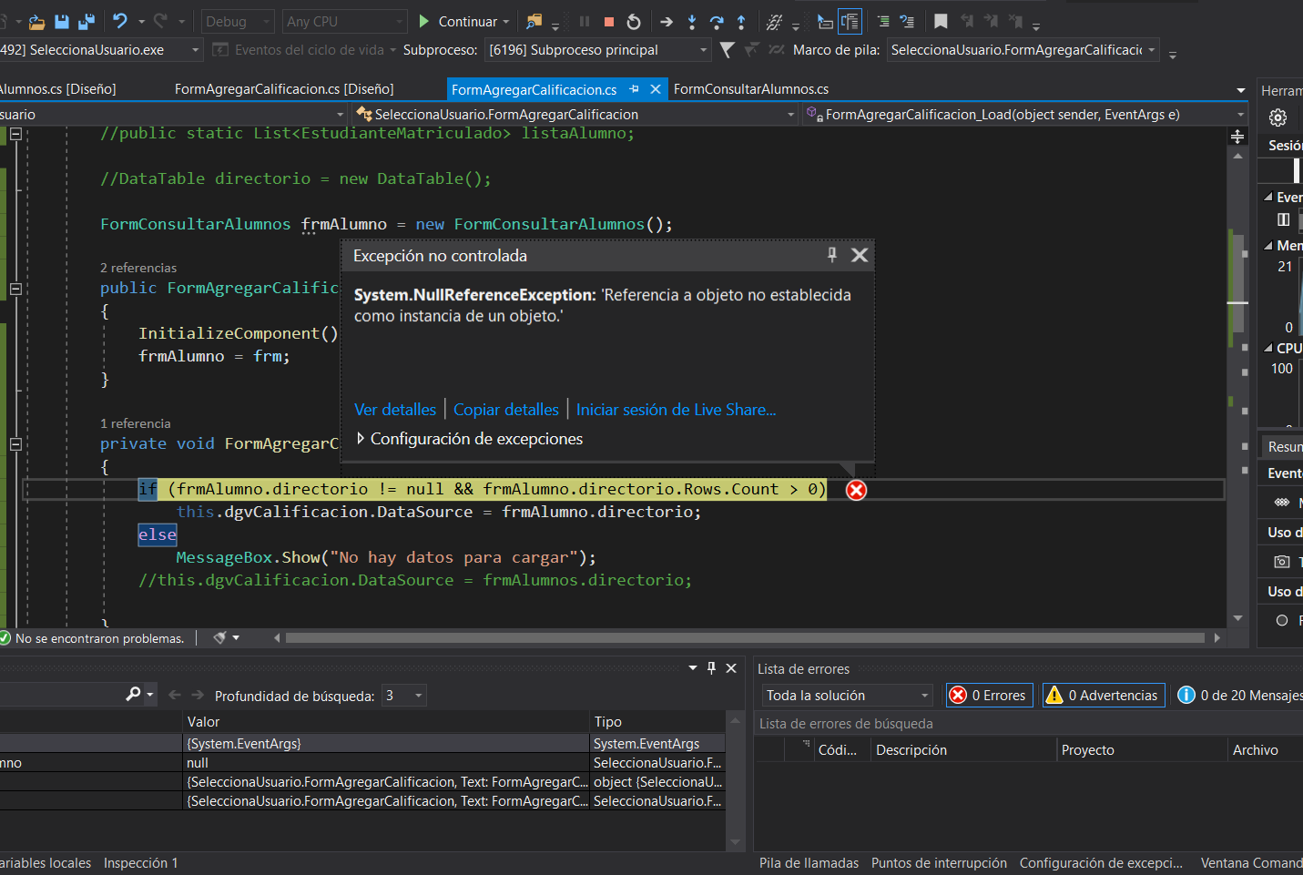The image size is (1303, 875).
Task: Open Configuración de excepciones bottom tab
Action: (x=1101, y=862)
